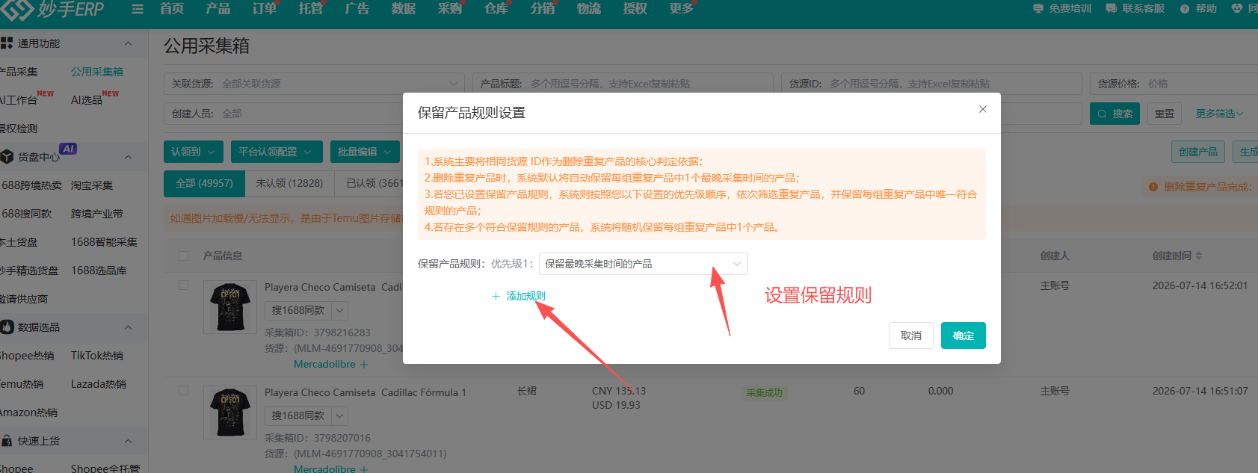The height and width of the screenshot is (473, 1258).
Task: Click 取消 in the rules dialog
Action: [911, 336]
